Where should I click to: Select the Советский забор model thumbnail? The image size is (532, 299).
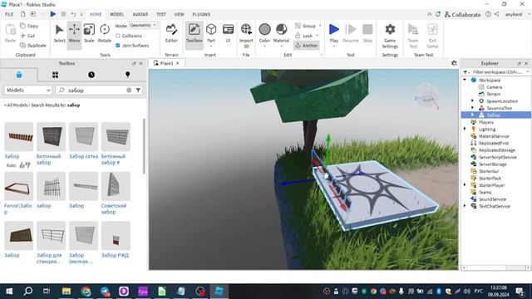[x=116, y=186]
